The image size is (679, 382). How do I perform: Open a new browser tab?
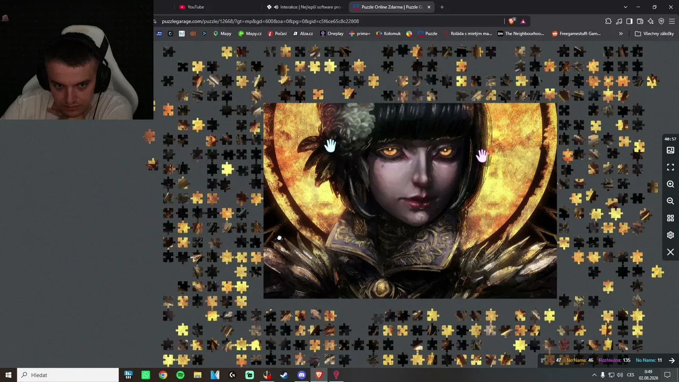[442, 7]
